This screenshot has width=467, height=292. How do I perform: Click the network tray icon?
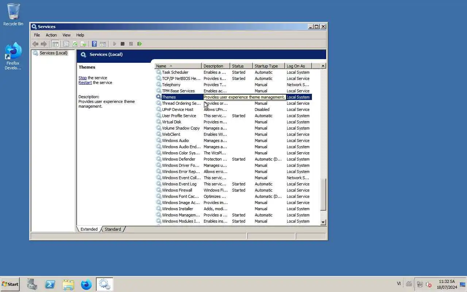click(x=420, y=284)
